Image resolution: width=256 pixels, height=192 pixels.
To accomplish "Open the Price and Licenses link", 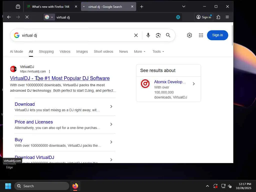I will point(34,122).
